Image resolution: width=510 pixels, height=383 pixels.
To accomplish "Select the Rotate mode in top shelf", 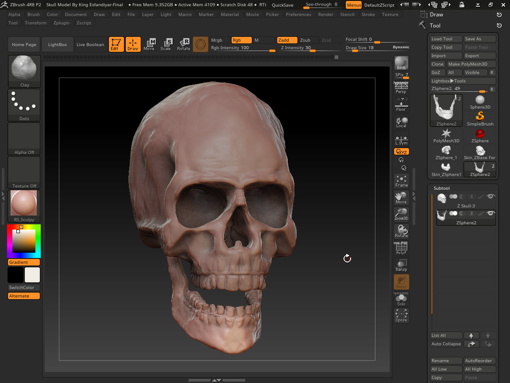I will point(183,44).
